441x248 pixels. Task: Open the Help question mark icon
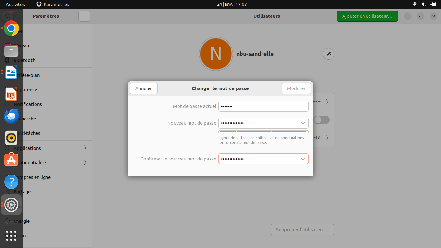[x=11, y=182]
